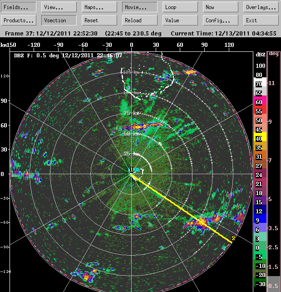Click vertical section start marker 1 at radar center

coord(130,170)
